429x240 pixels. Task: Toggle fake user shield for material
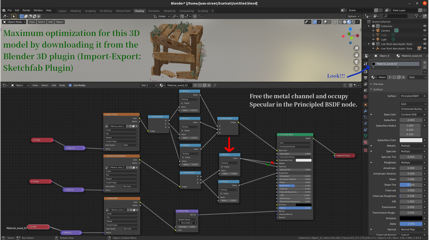coord(394,77)
